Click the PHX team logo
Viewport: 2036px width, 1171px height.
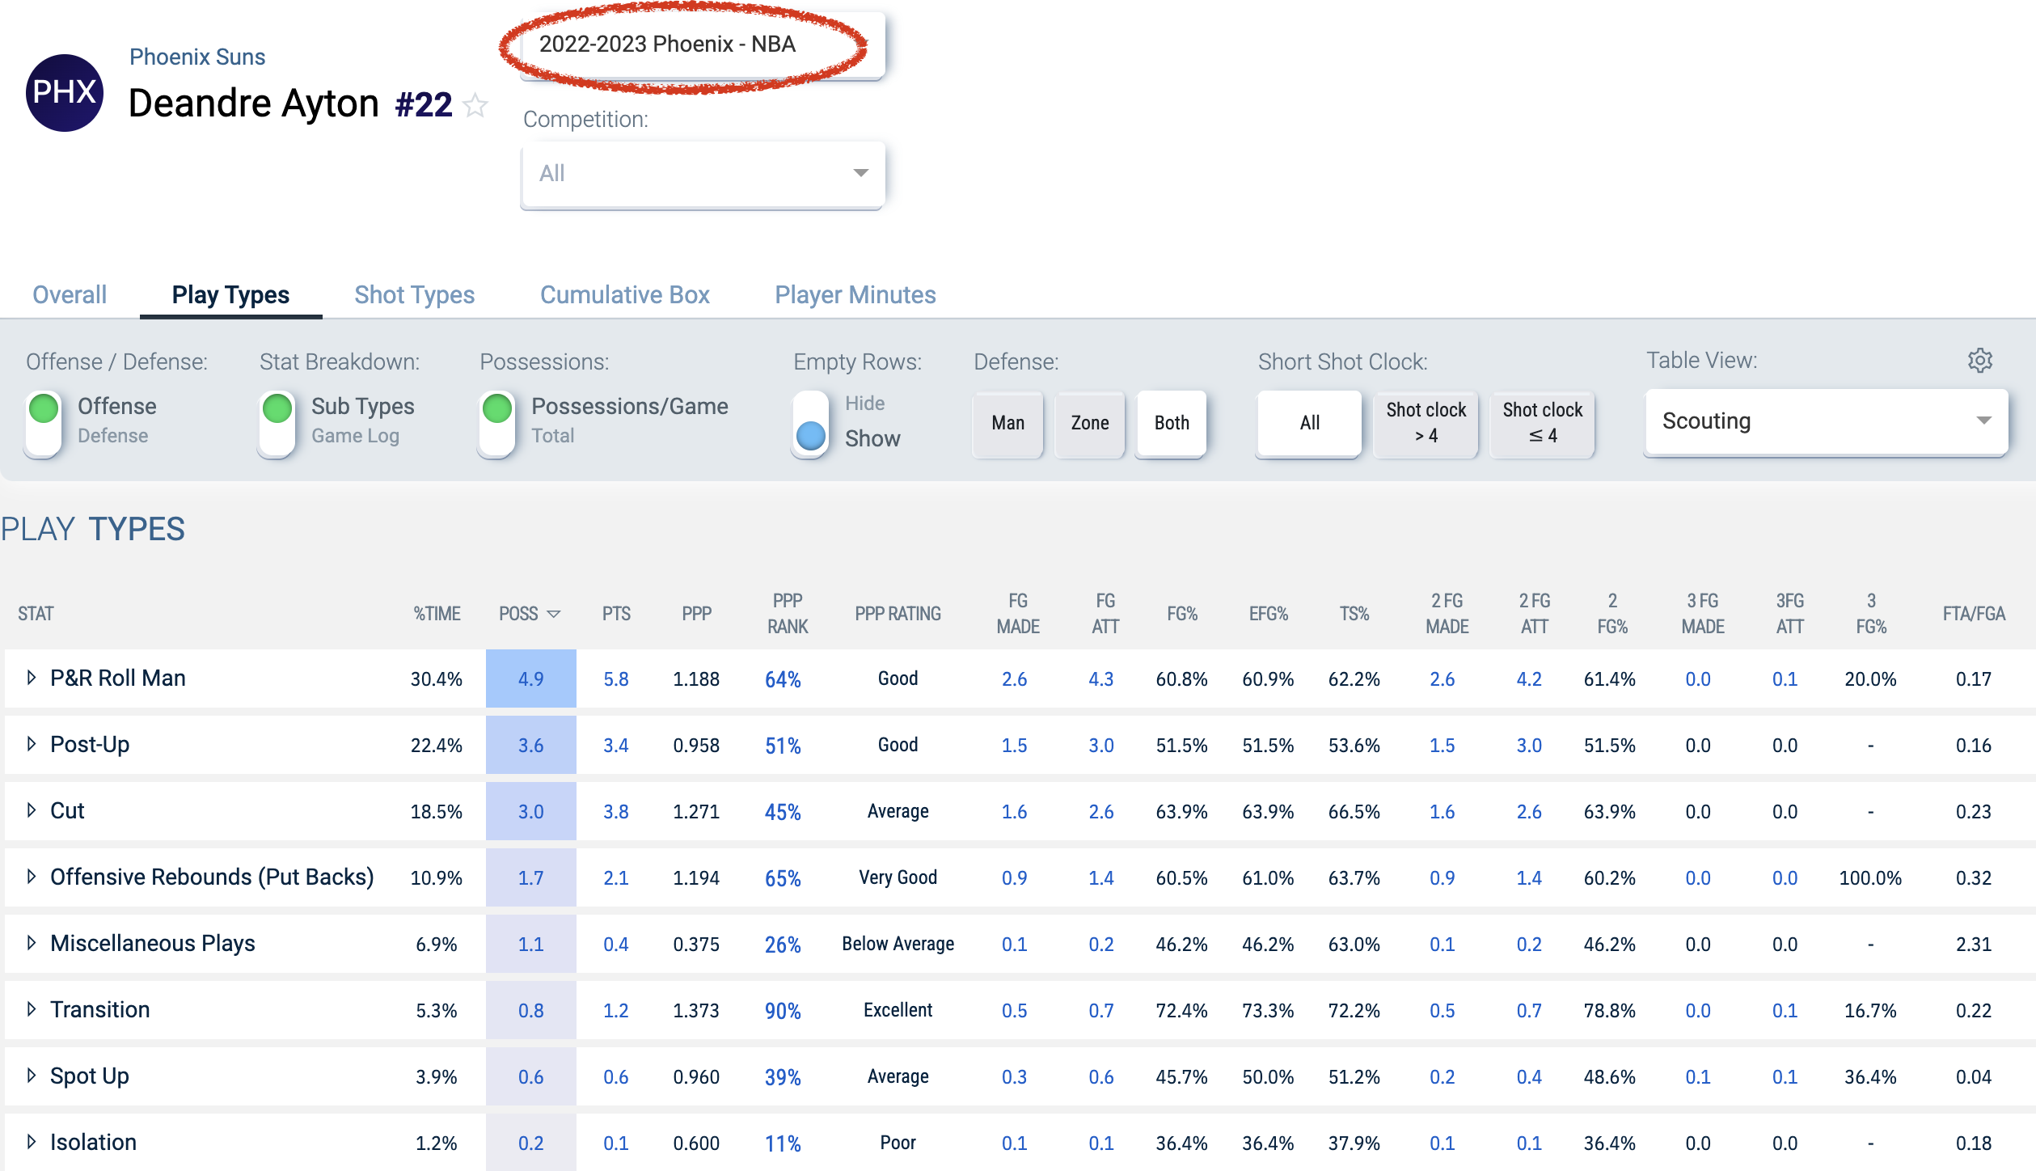[65, 92]
